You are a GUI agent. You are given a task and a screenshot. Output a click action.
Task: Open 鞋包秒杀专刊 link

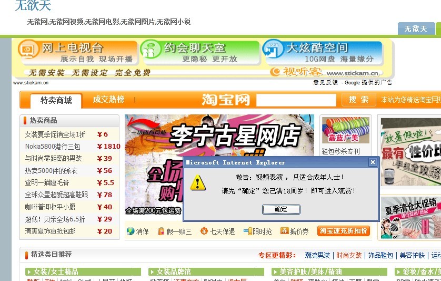340,151
